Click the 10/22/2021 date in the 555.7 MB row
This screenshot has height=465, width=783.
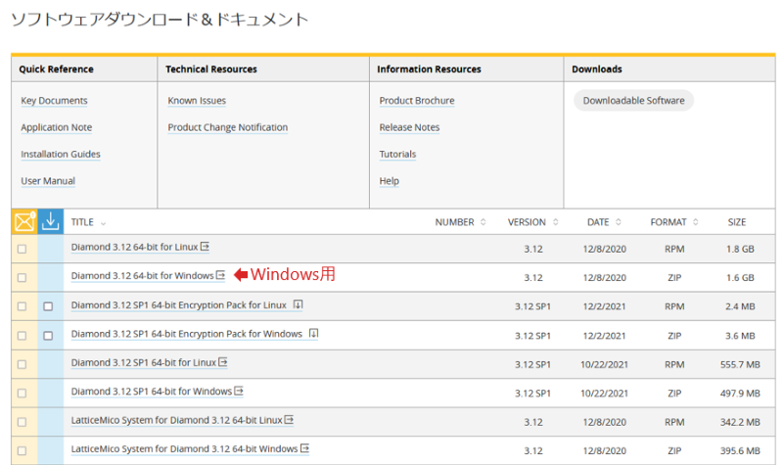coord(604,364)
